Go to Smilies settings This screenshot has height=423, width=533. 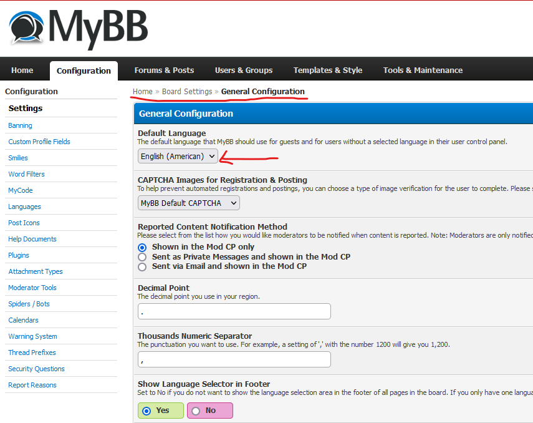pos(18,158)
